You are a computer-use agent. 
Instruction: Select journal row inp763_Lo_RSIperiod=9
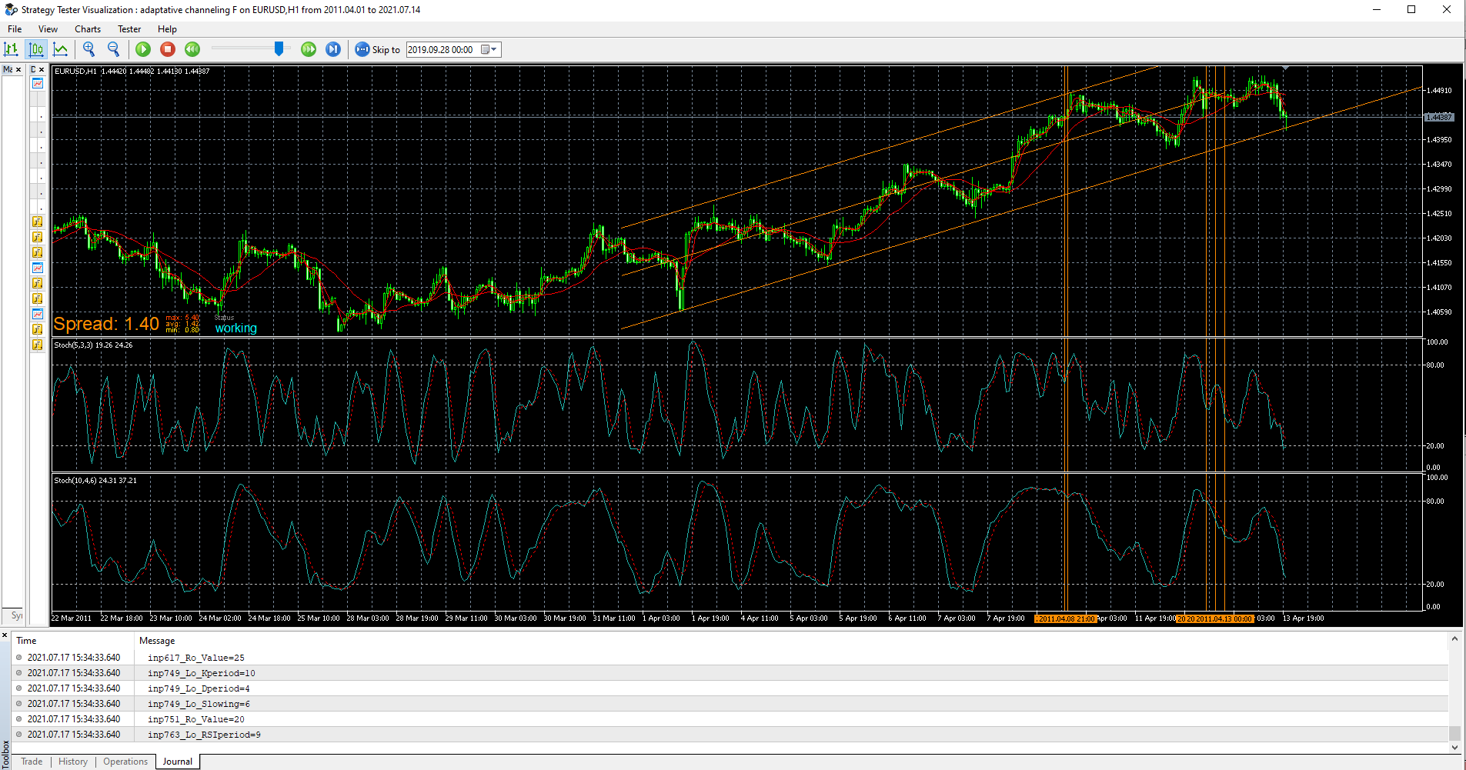pos(731,735)
